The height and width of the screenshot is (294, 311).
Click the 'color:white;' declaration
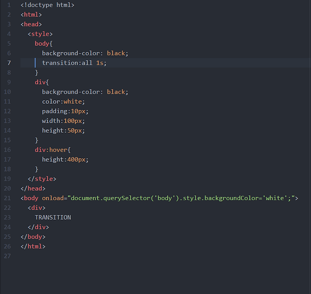[x=63, y=102]
